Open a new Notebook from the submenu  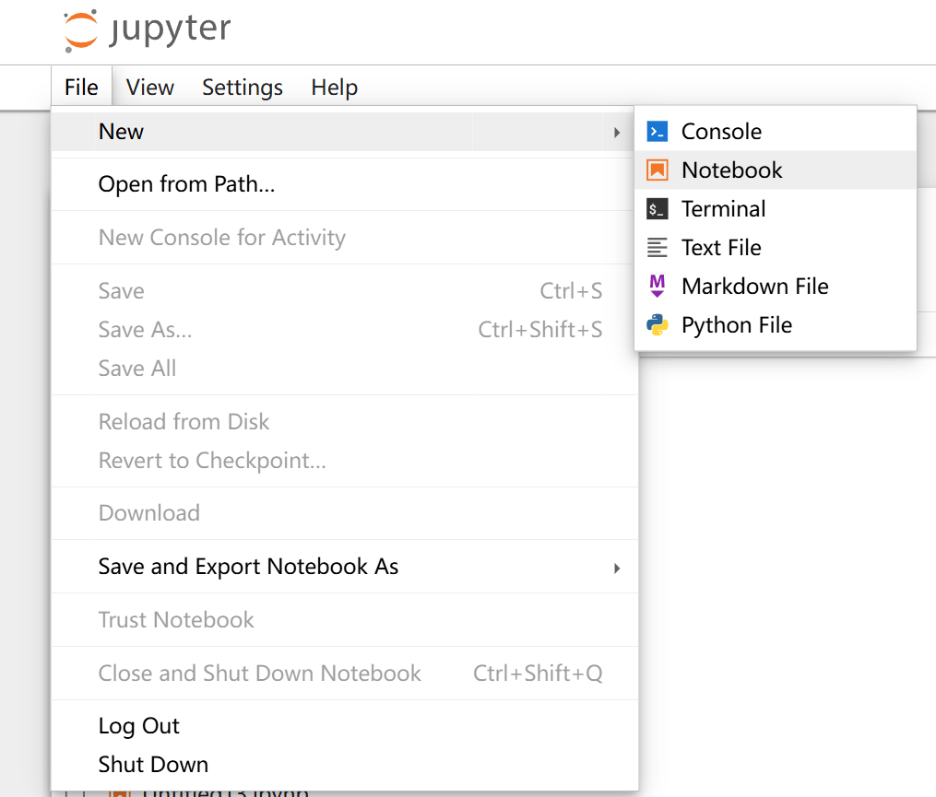(731, 170)
